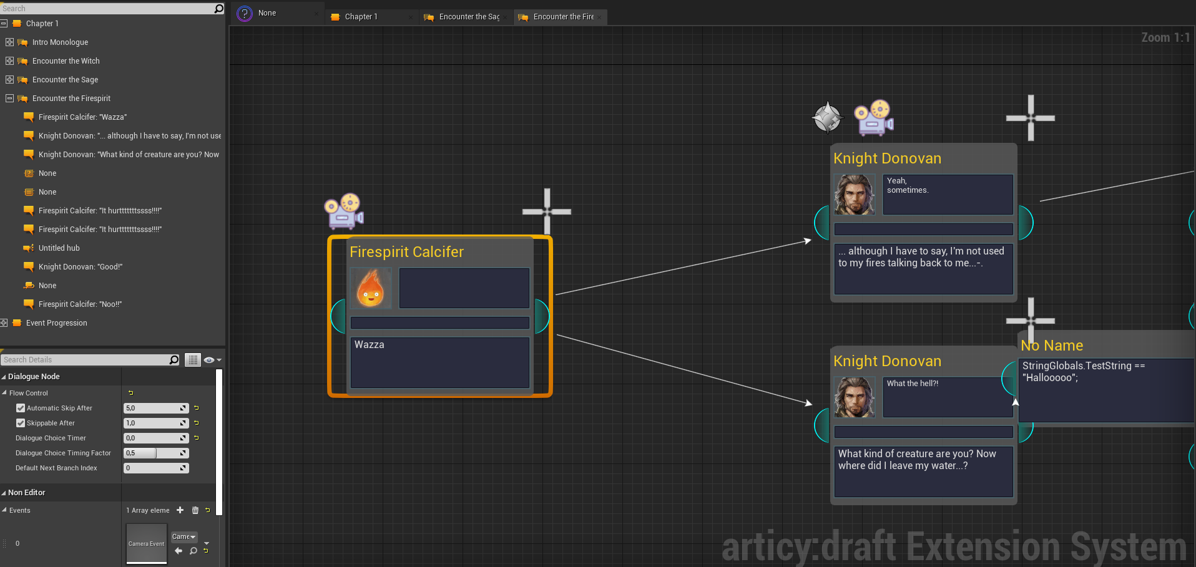The height and width of the screenshot is (567, 1196).
Task: Collapse the Non Editor section
Action: coord(4,493)
